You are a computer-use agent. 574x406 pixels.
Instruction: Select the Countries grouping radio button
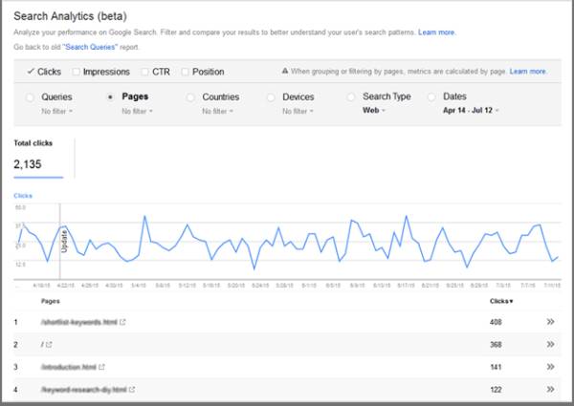point(191,97)
